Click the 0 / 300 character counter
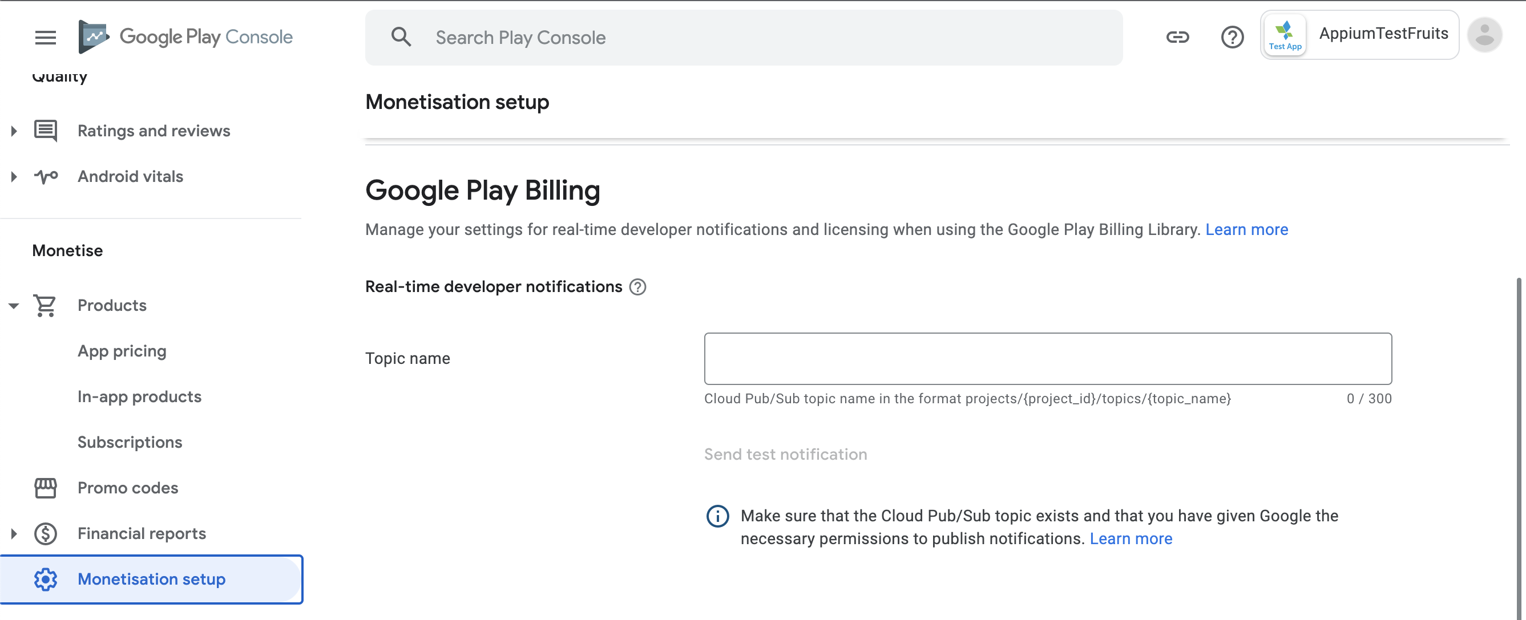This screenshot has width=1526, height=620. (1368, 399)
